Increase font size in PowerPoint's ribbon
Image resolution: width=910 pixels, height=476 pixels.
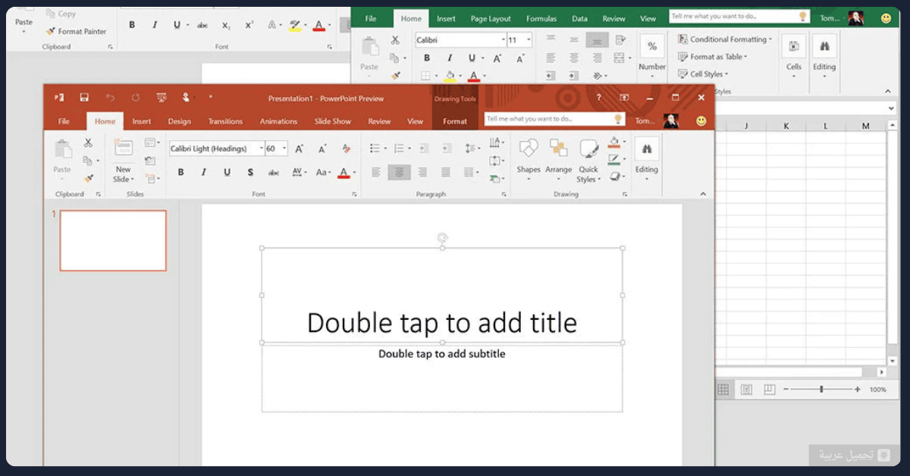click(x=300, y=149)
